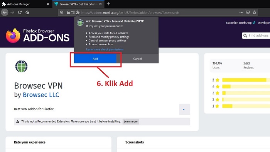Click the warning triangle icon
The width and height of the screenshot is (270, 152).
(18, 121)
